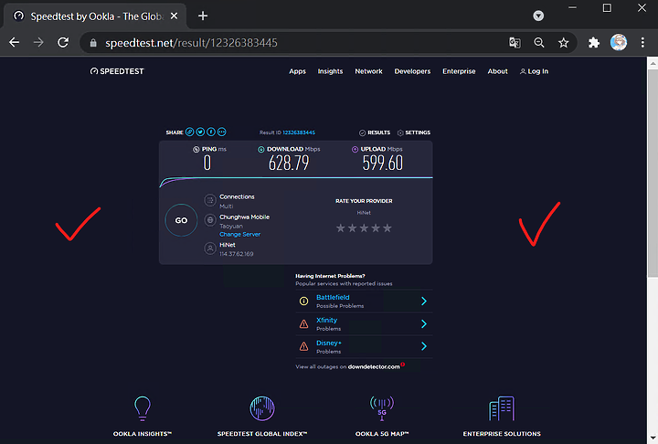Click the Change Server link
The image size is (658, 444).
(240, 234)
